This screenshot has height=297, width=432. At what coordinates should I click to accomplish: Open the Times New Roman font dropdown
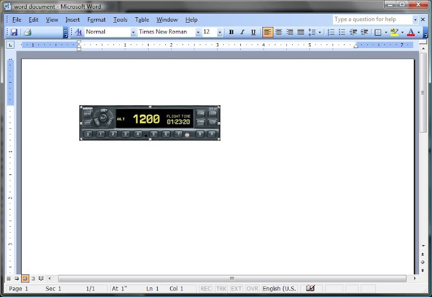coord(198,32)
